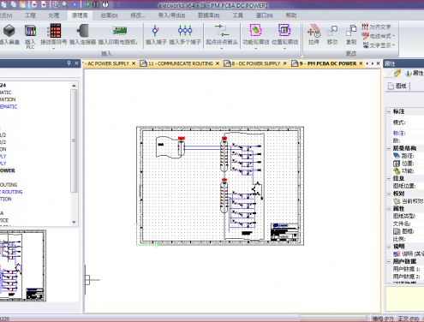The image size is (424, 322).
Task: Click the Insert PLC icon
Action: (30, 31)
